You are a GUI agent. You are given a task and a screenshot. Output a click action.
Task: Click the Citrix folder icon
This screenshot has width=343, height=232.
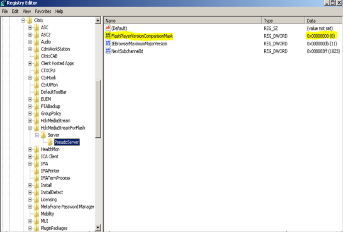click(x=29, y=21)
